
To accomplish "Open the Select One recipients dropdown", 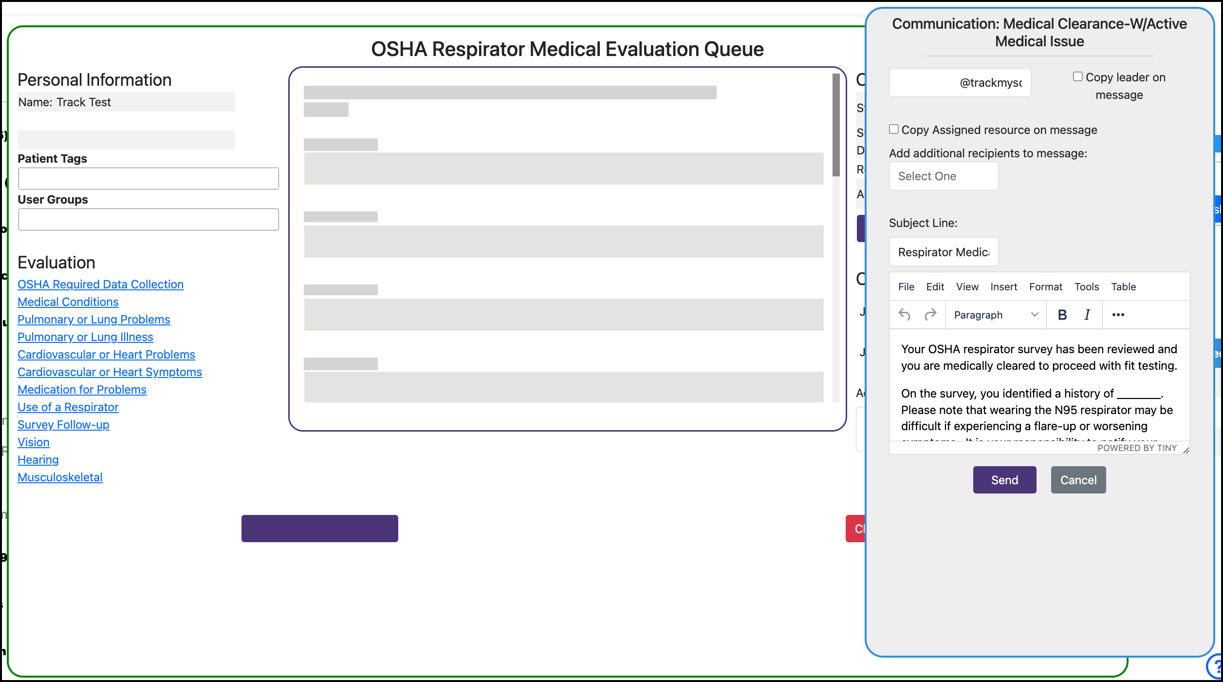I will point(944,176).
